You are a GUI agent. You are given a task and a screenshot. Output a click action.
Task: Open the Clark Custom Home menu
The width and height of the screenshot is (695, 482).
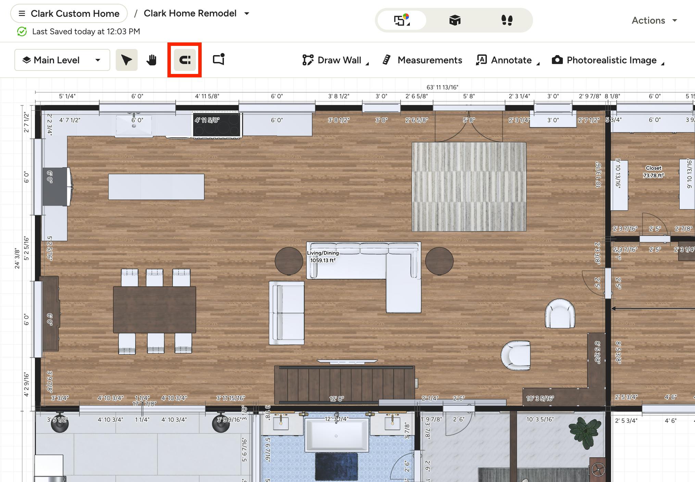[69, 14]
